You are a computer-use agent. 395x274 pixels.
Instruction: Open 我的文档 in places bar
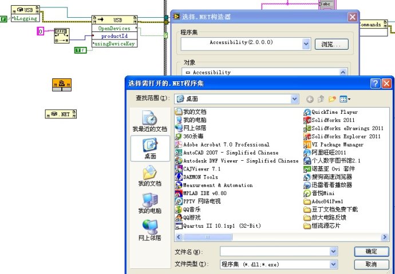150,176
